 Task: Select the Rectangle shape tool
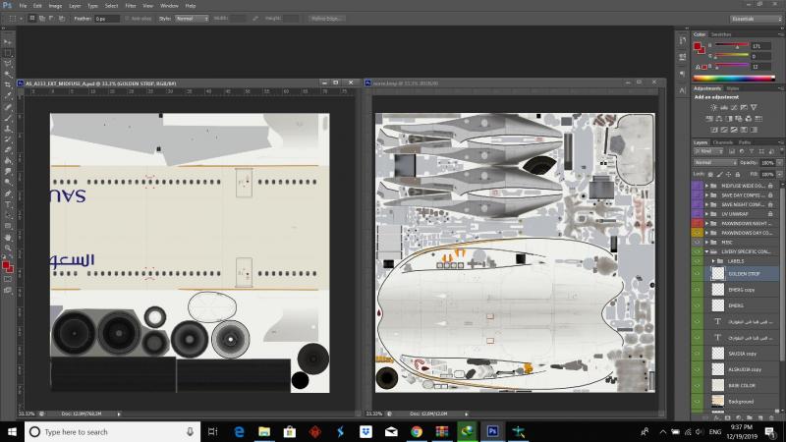coord(7,226)
